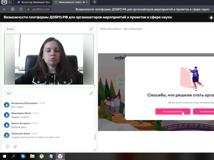Expand the Чат panel to fullscreen
This screenshot has width=214, height=160.
coord(91,93)
